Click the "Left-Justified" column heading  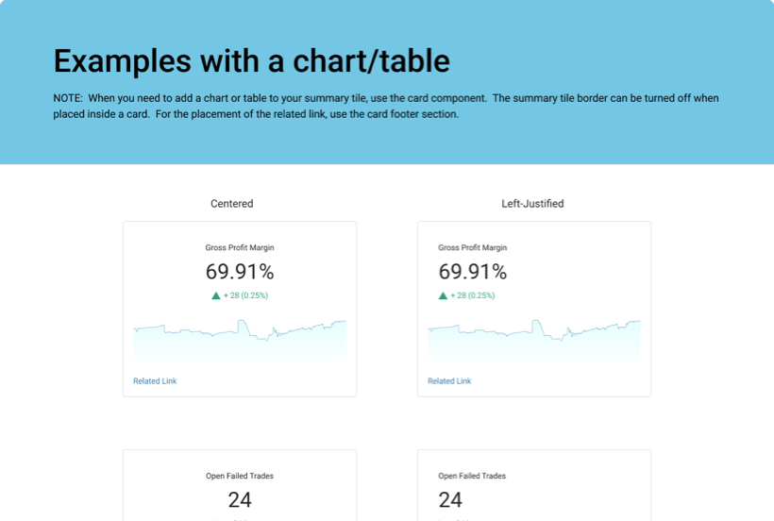pos(532,203)
